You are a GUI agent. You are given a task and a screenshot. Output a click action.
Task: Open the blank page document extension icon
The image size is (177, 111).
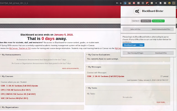coord(160,3)
